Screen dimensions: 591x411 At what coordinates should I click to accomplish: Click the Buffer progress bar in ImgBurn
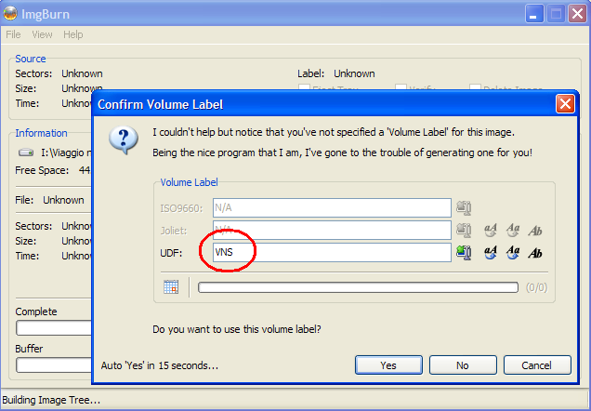pos(54,365)
